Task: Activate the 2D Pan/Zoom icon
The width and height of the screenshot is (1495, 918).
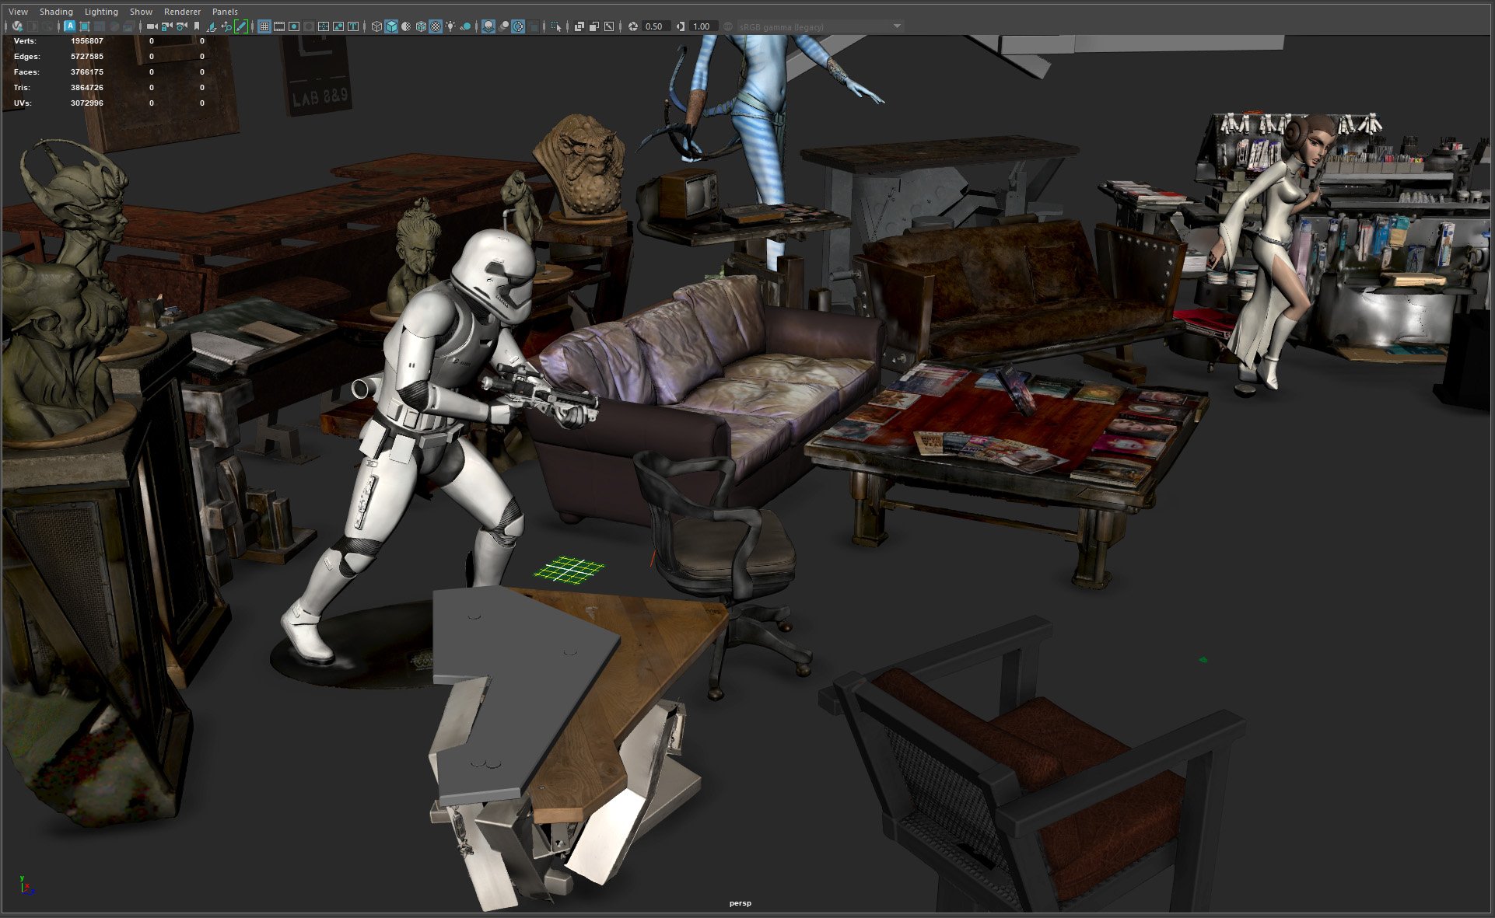Action: 226,26
